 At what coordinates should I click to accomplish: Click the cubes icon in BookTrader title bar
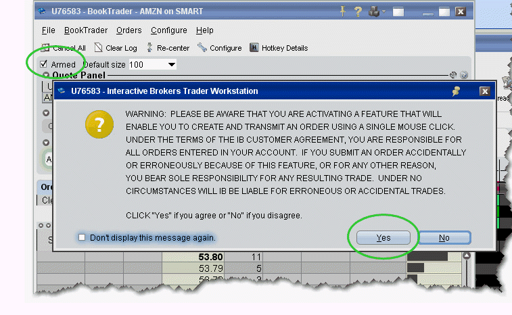click(x=374, y=11)
